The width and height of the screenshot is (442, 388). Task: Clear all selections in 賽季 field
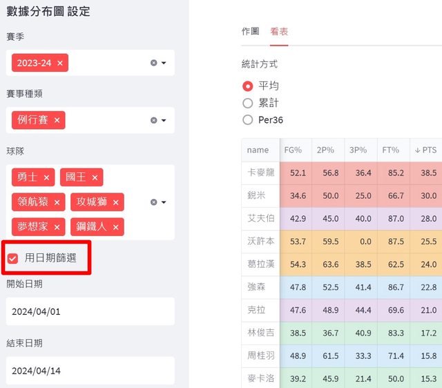[153, 63]
